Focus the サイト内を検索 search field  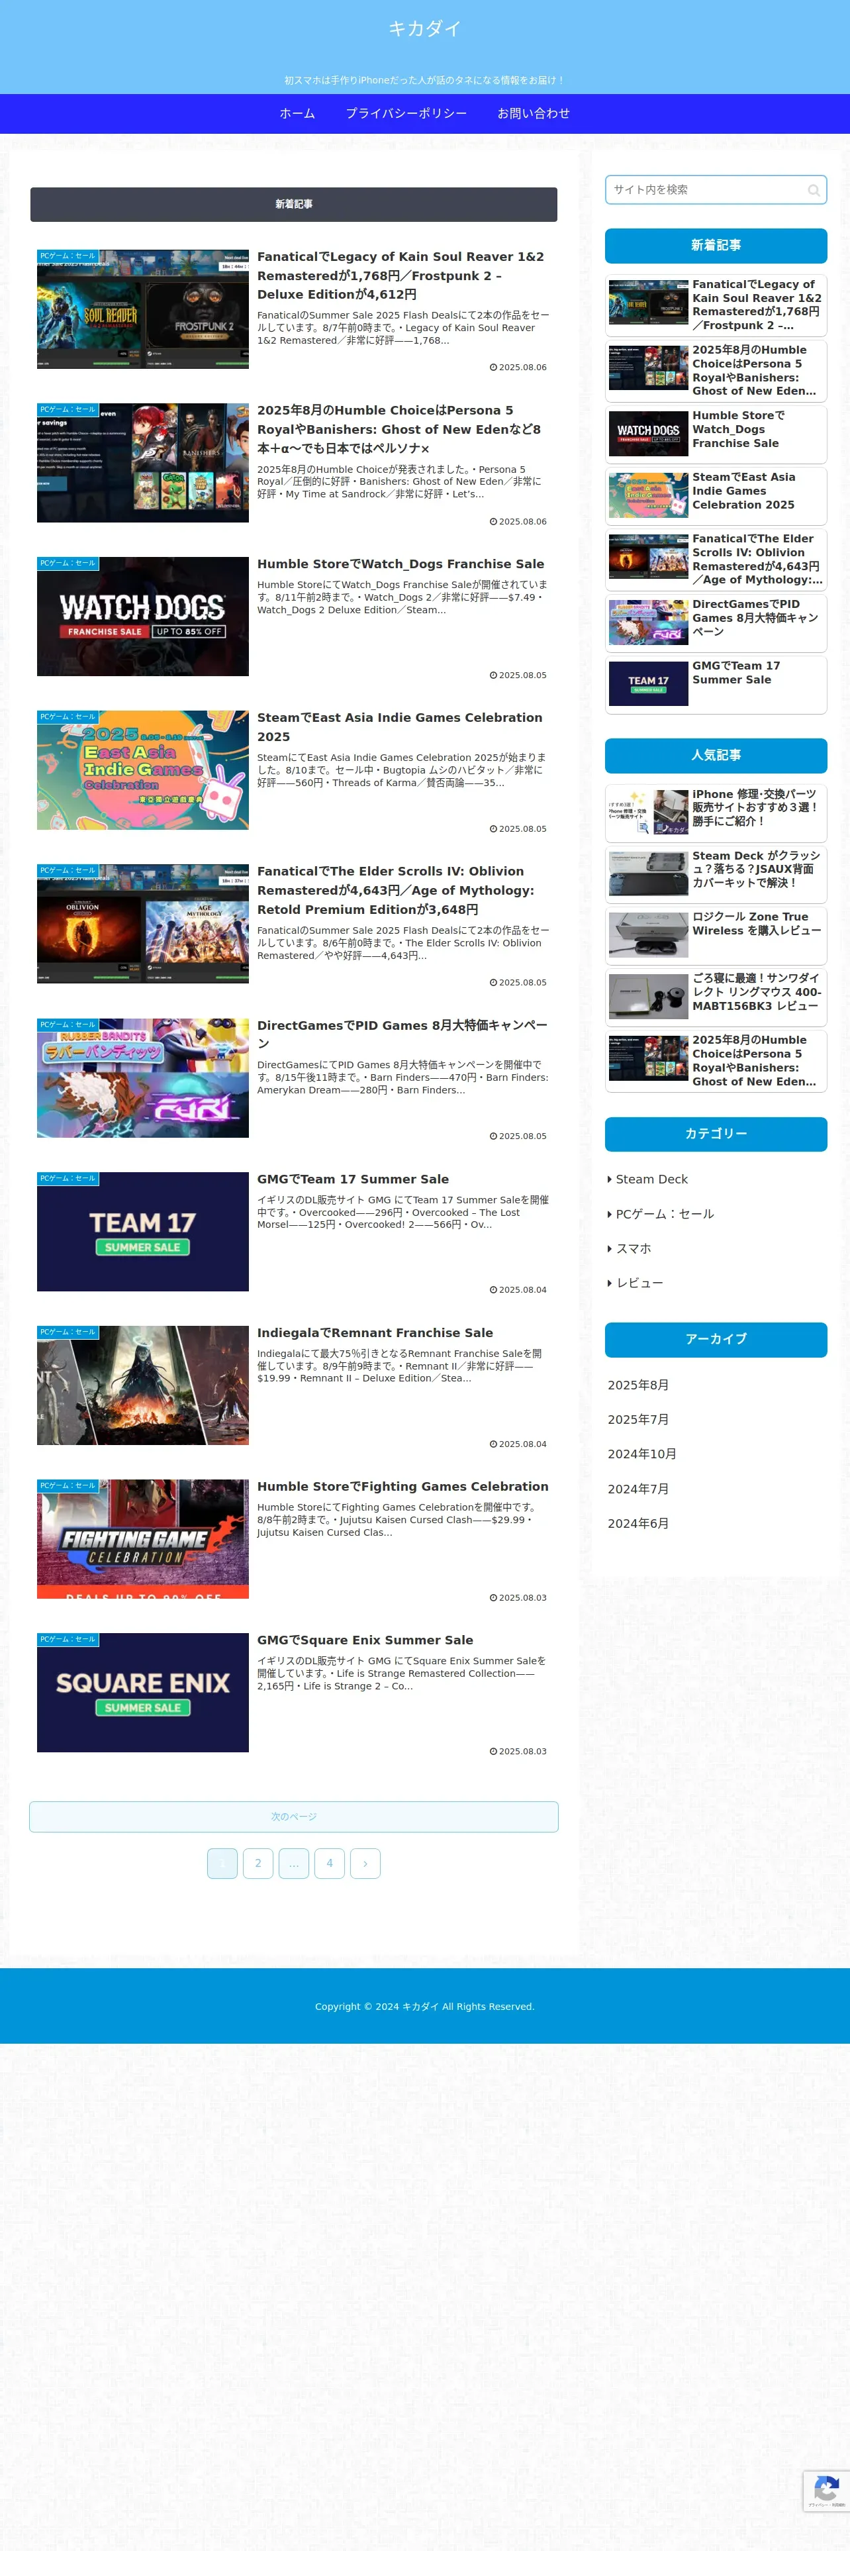716,190
